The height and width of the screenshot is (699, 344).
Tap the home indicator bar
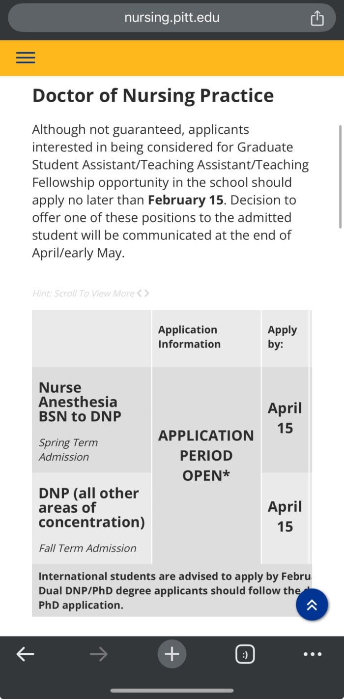[x=172, y=690]
